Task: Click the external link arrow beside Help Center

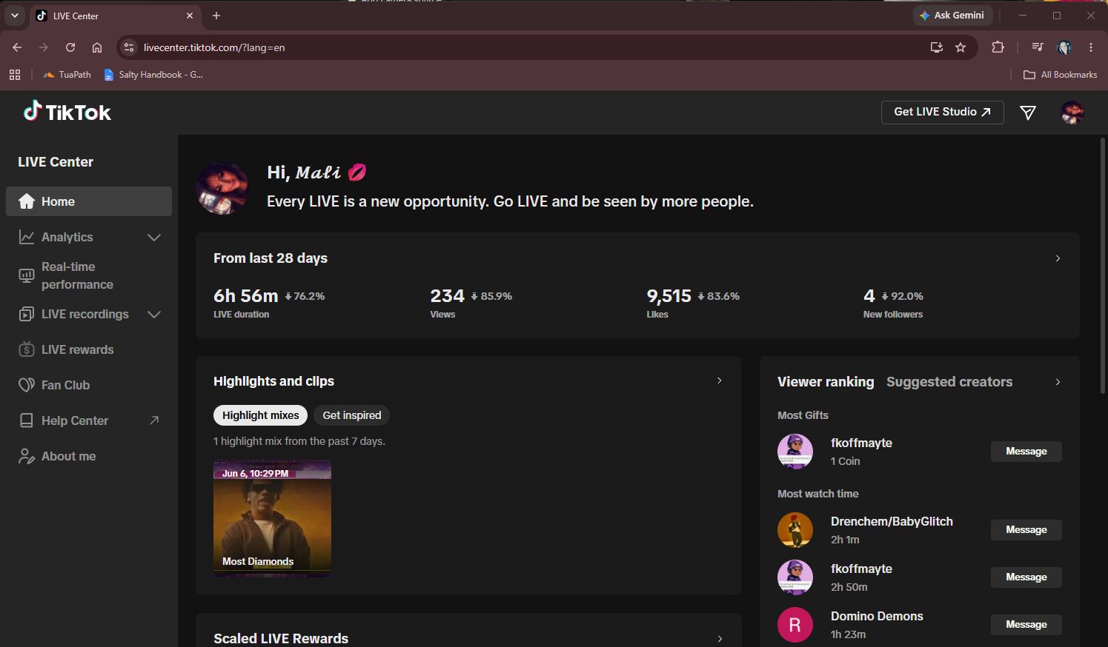Action: pyautogui.click(x=154, y=420)
